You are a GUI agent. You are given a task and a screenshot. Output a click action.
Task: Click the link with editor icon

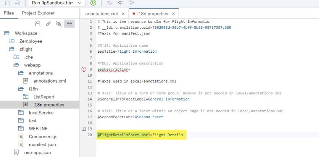tap(48, 24)
